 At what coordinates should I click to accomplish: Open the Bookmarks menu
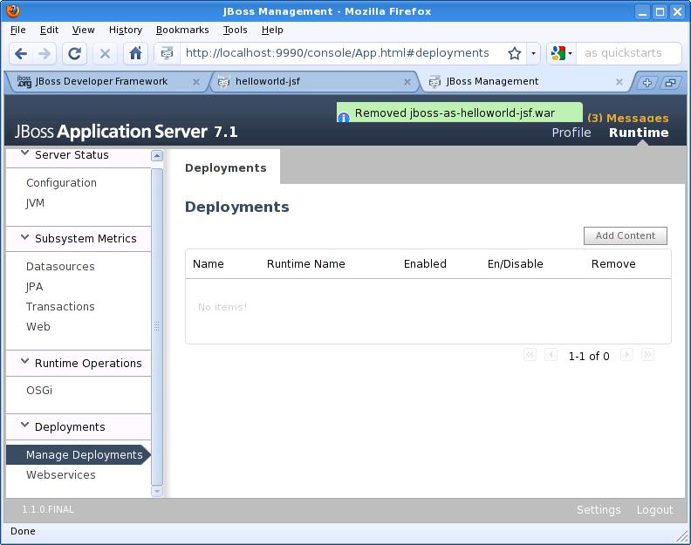click(x=182, y=30)
